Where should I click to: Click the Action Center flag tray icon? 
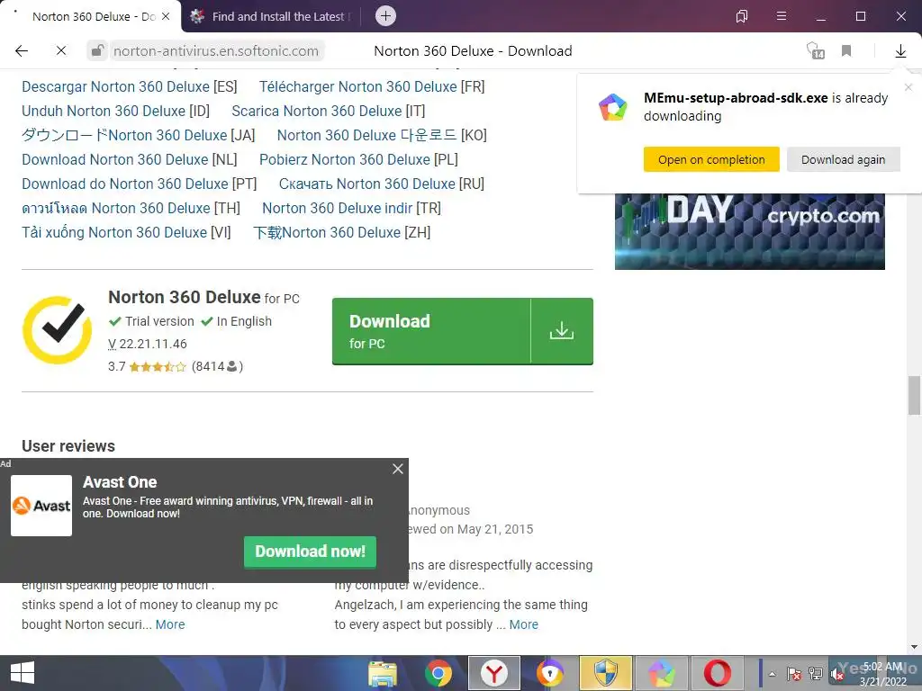(794, 674)
